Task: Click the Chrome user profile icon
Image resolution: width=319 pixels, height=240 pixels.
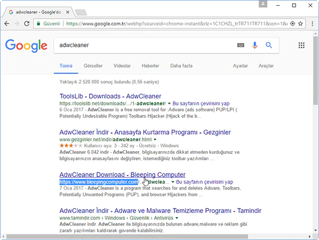Action: point(263,4)
